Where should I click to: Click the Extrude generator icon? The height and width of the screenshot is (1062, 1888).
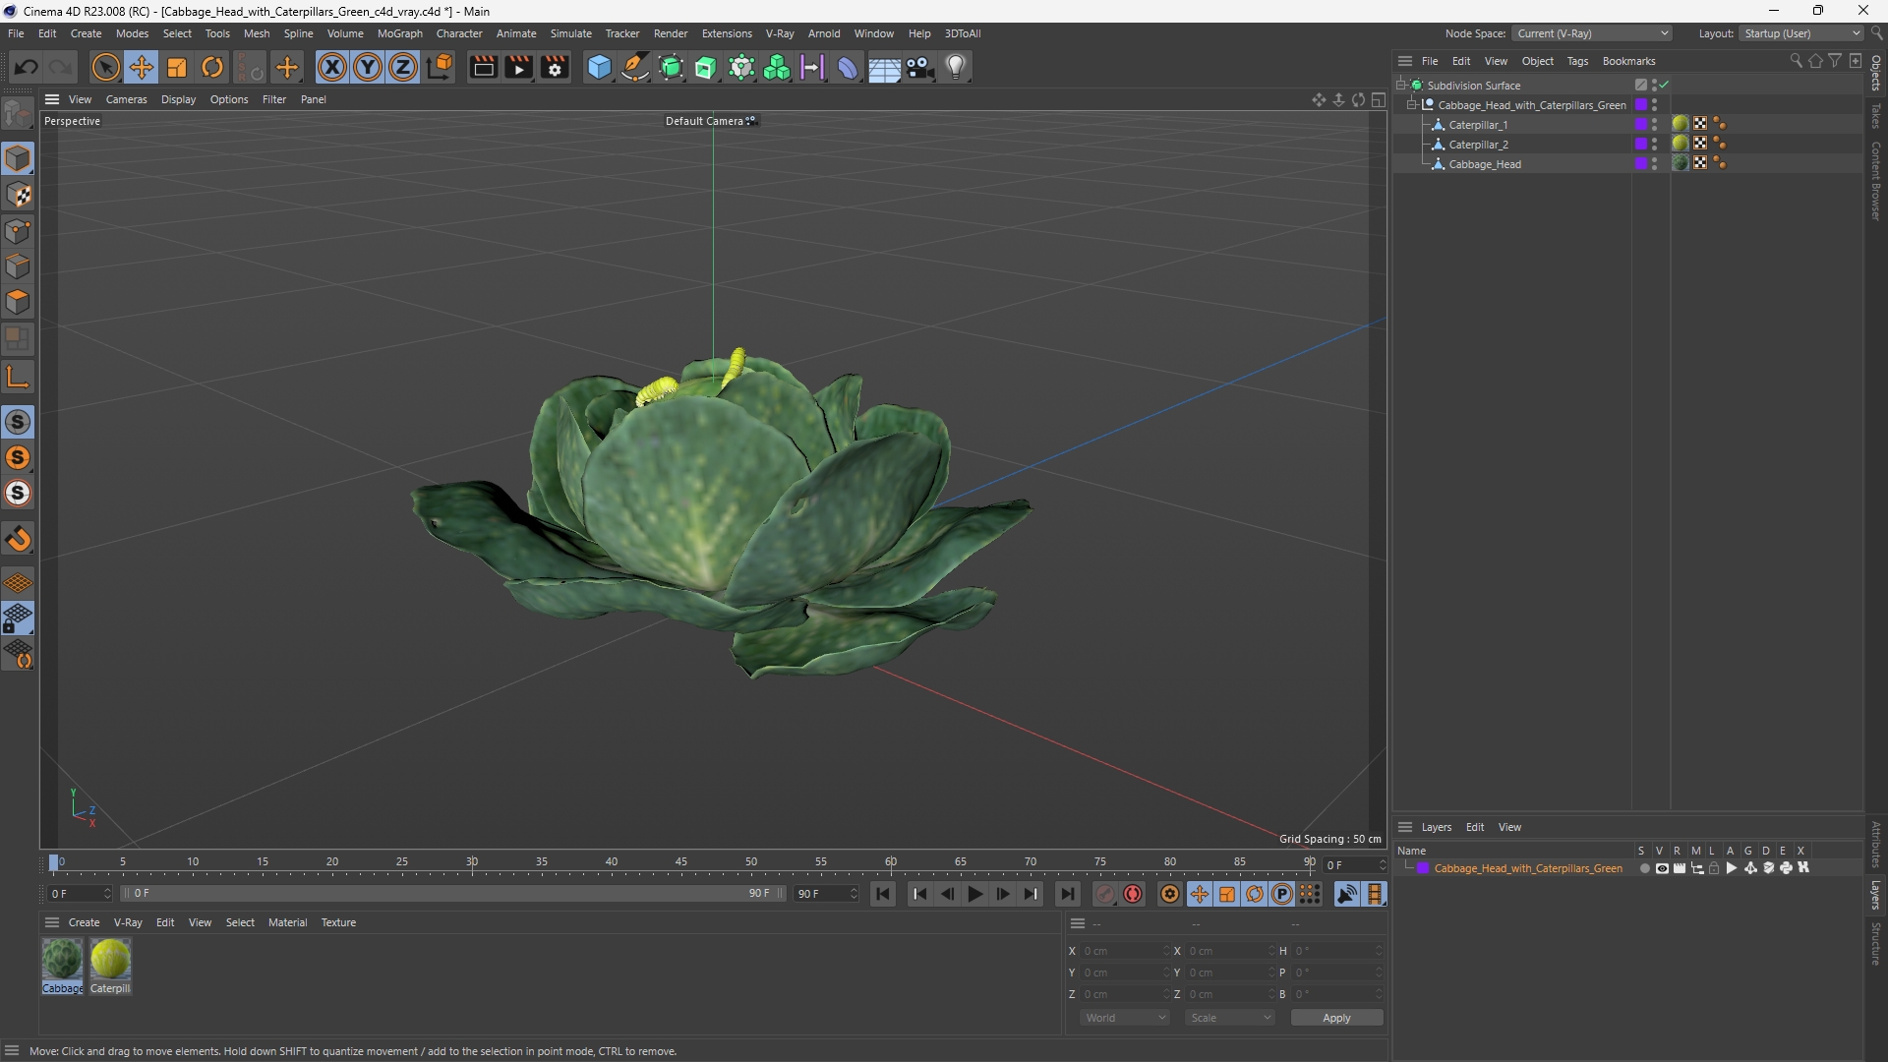[x=706, y=67]
